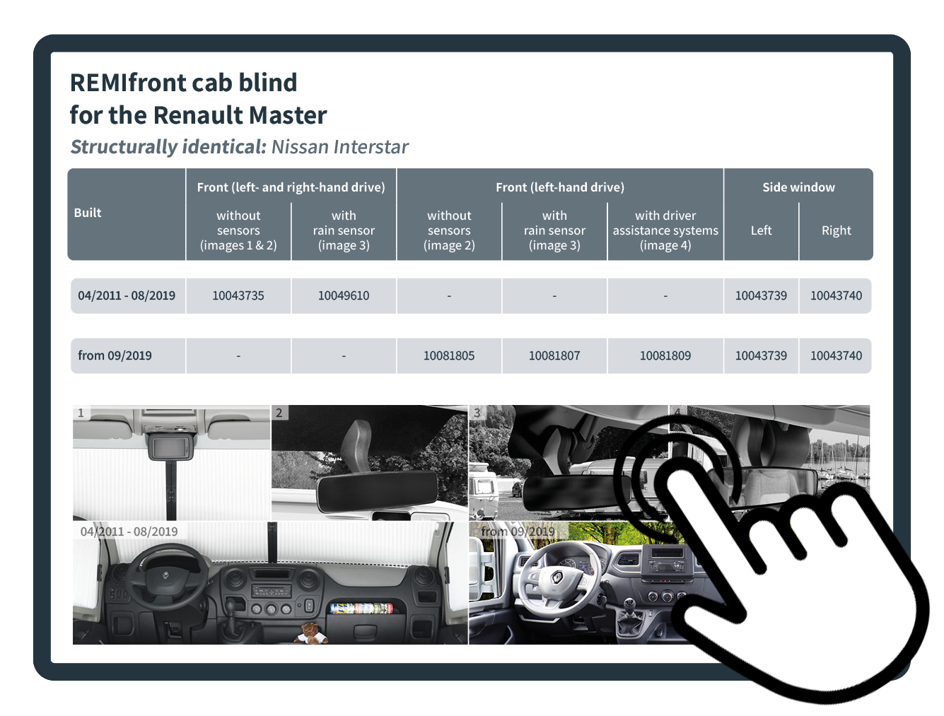
Task: Open image 3 of the rain sensor mirror
Action: pos(568,463)
